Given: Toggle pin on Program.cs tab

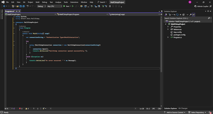Looking at the screenshot, I should coord(16,11).
